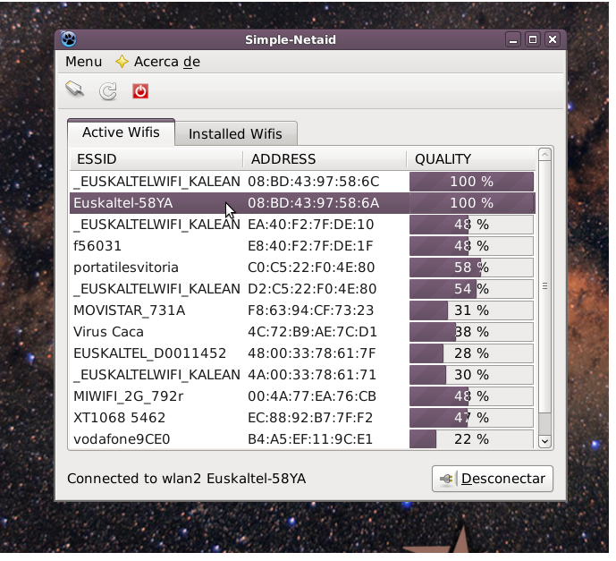Image resolution: width=616 pixels, height=561 pixels.
Task: Click the scrollbar down arrow
Action: [544, 440]
